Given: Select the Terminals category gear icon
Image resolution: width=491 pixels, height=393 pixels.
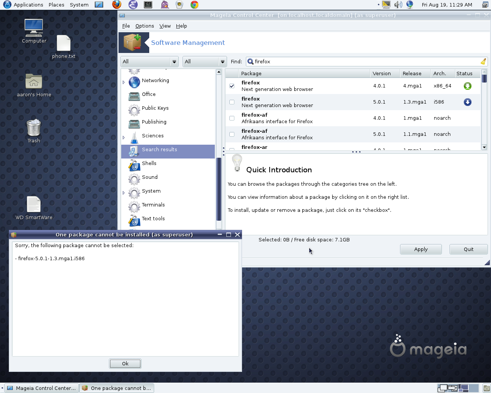Looking at the screenshot, I should click(x=134, y=206).
